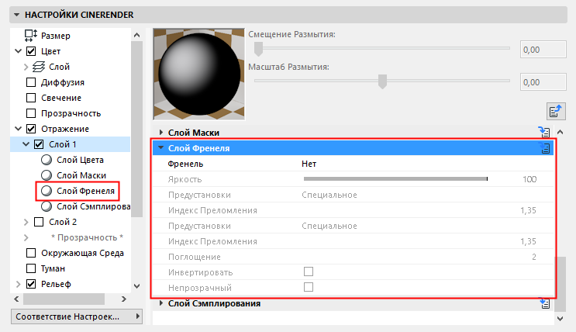576x332 pixels.
Task: Select Слой Сэмплирования in the tree
Action: (x=94, y=206)
